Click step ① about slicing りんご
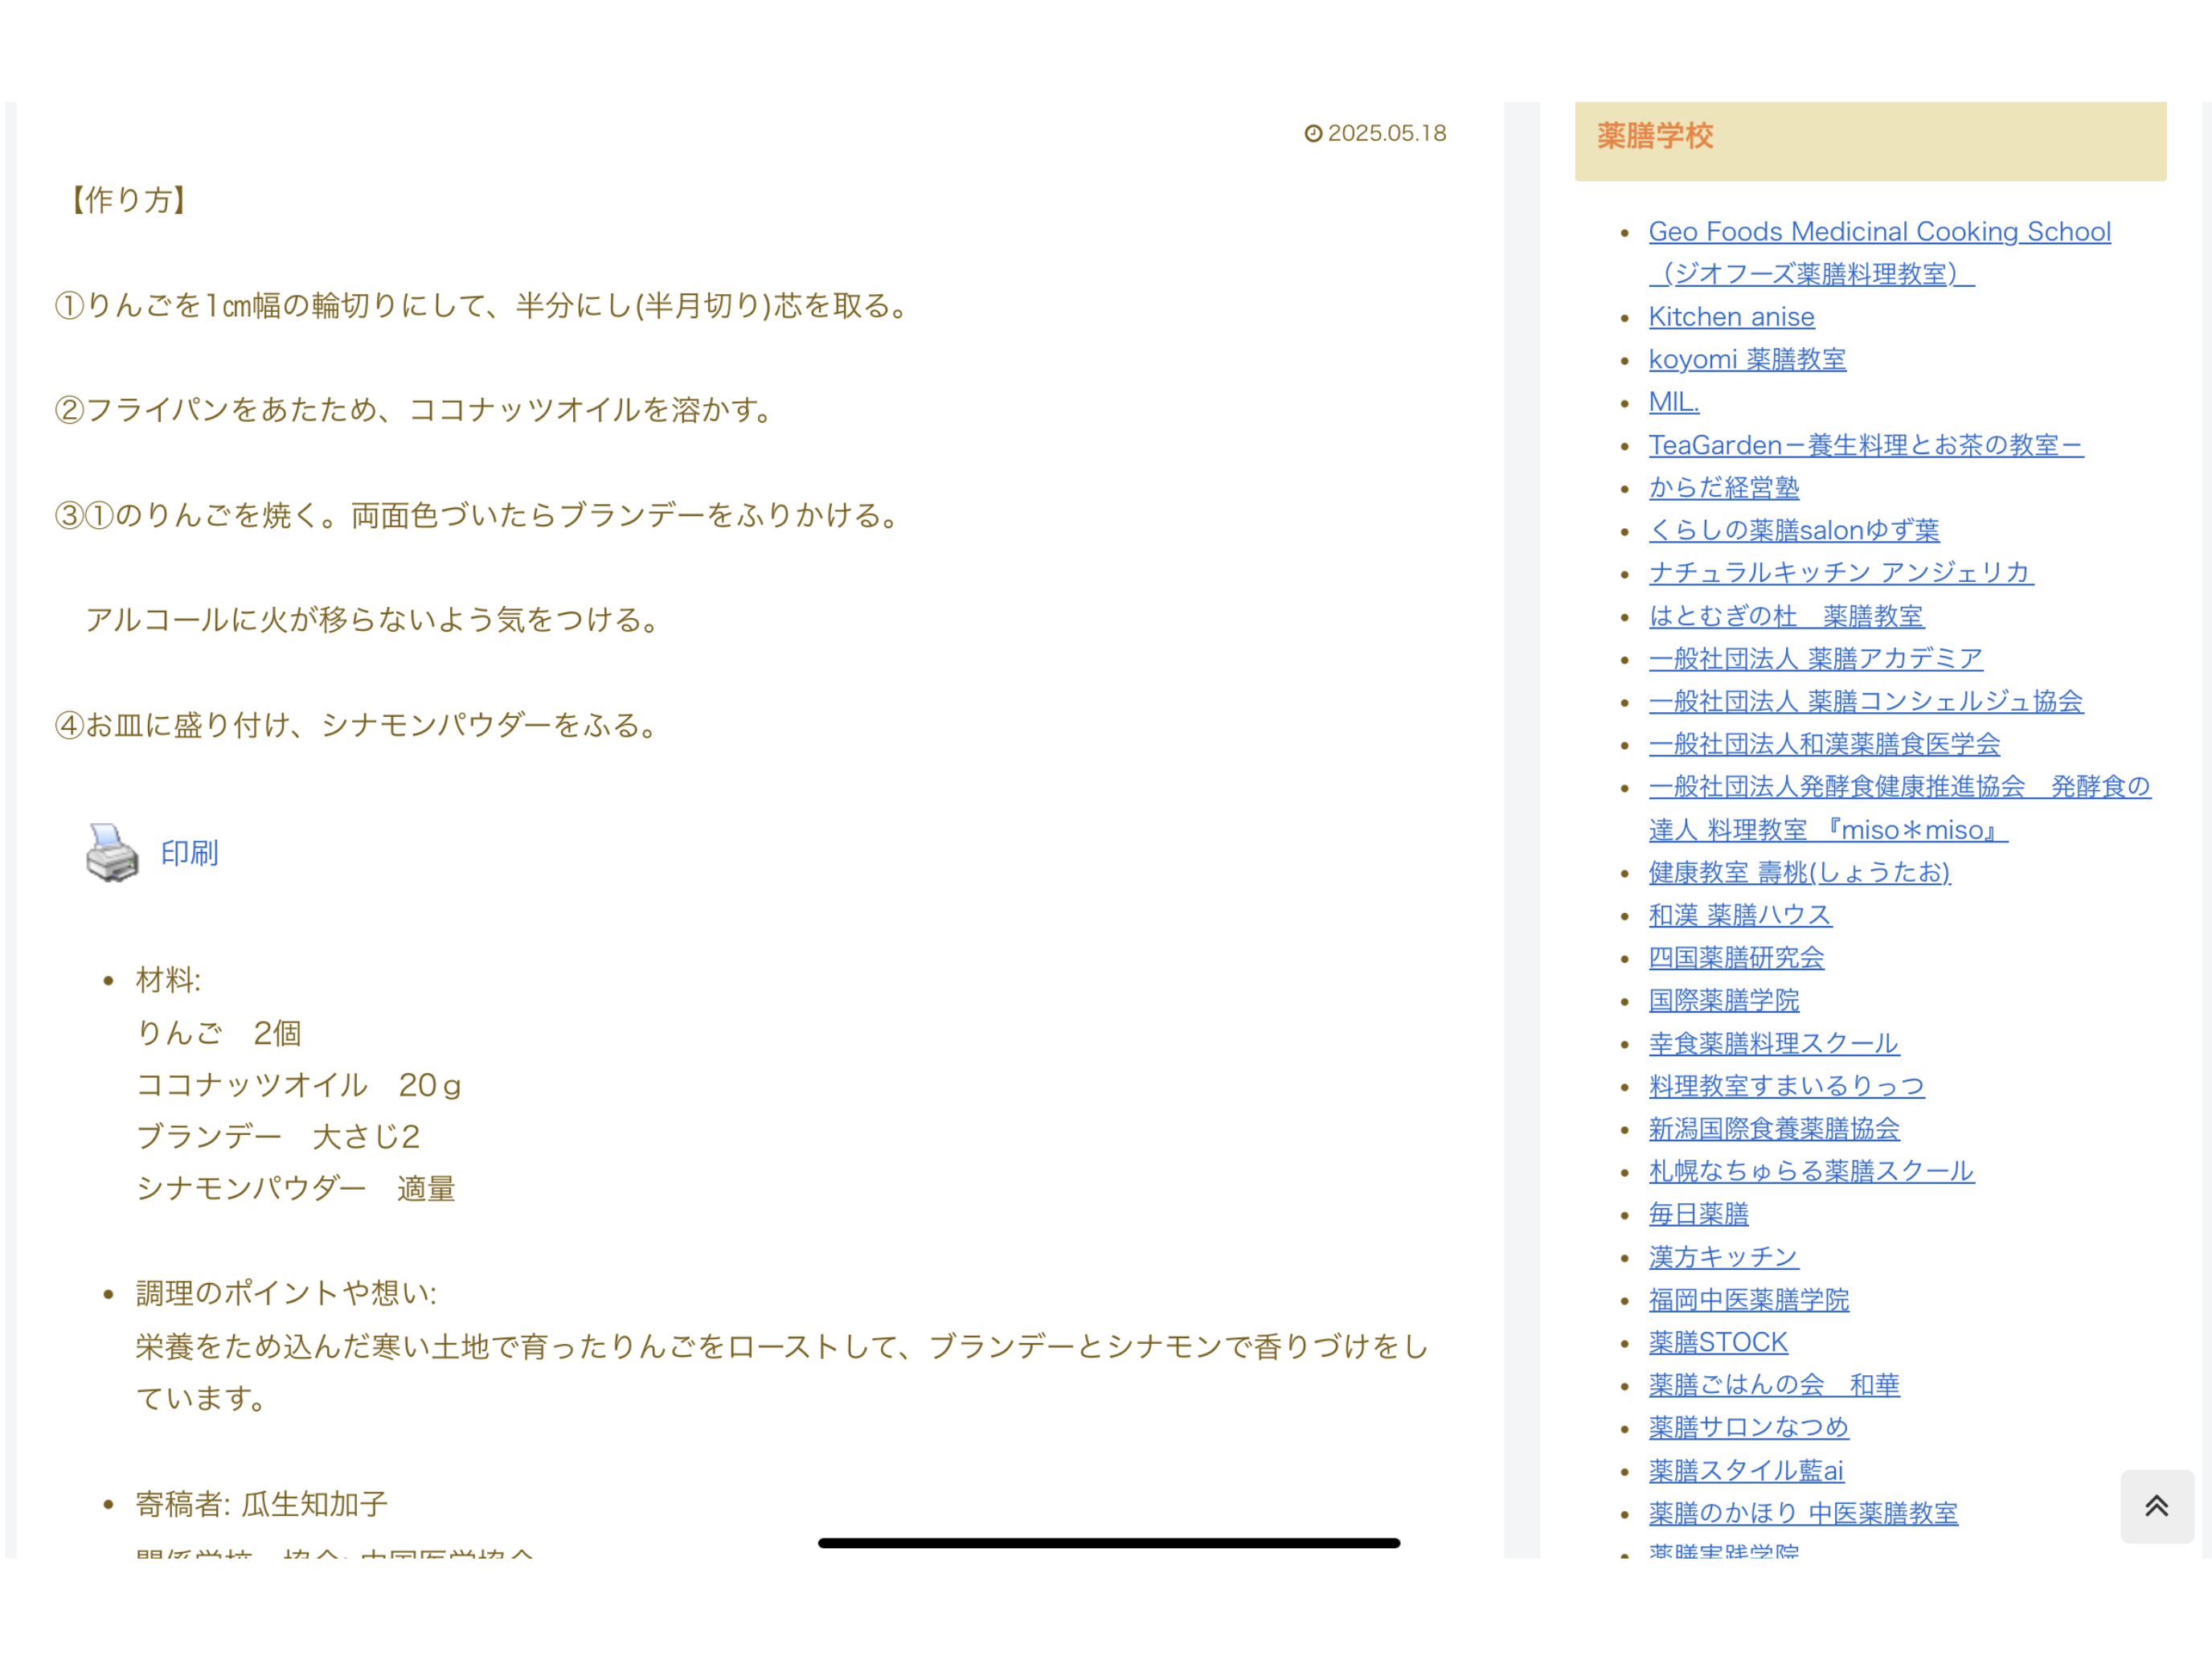 click(x=485, y=305)
